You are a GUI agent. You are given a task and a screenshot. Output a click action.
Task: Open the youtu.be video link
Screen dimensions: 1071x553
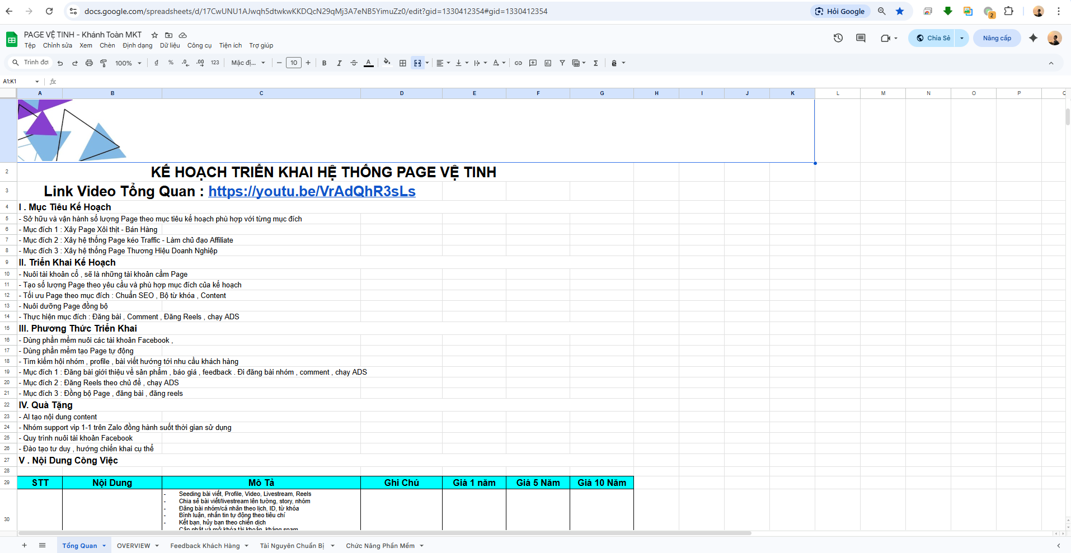point(312,191)
